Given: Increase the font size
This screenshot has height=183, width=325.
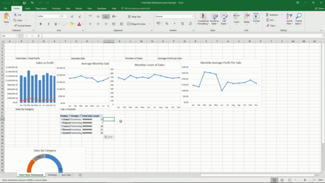Looking at the screenshot, I should pyautogui.click(x=72, y=16).
